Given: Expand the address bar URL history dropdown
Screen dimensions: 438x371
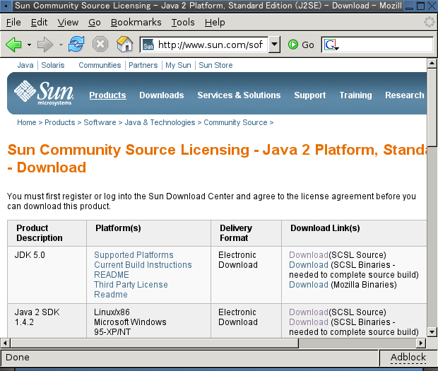Looking at the screenshot, I should click(x=274, y=45).
